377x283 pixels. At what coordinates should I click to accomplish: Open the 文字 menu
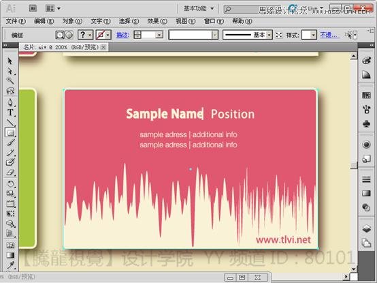pos(101,21)
